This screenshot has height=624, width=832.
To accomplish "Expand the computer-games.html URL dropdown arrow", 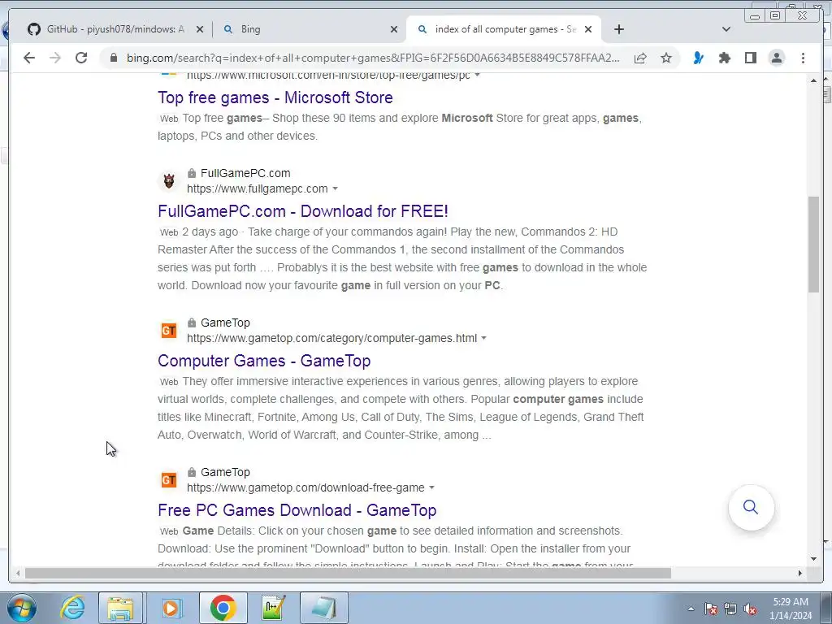I will 484,339.
